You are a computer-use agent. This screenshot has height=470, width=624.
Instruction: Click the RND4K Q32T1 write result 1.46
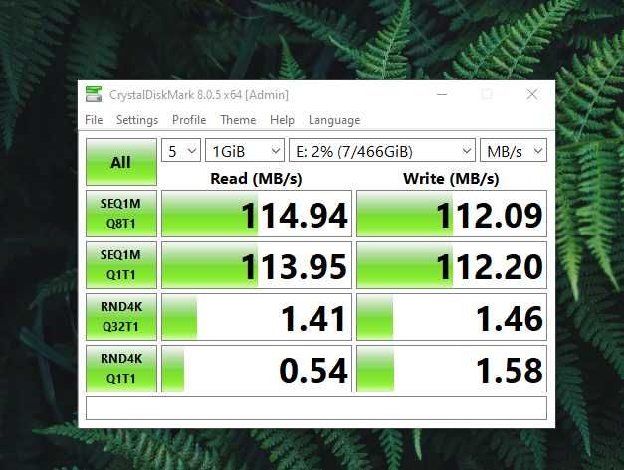pos(452,317)
